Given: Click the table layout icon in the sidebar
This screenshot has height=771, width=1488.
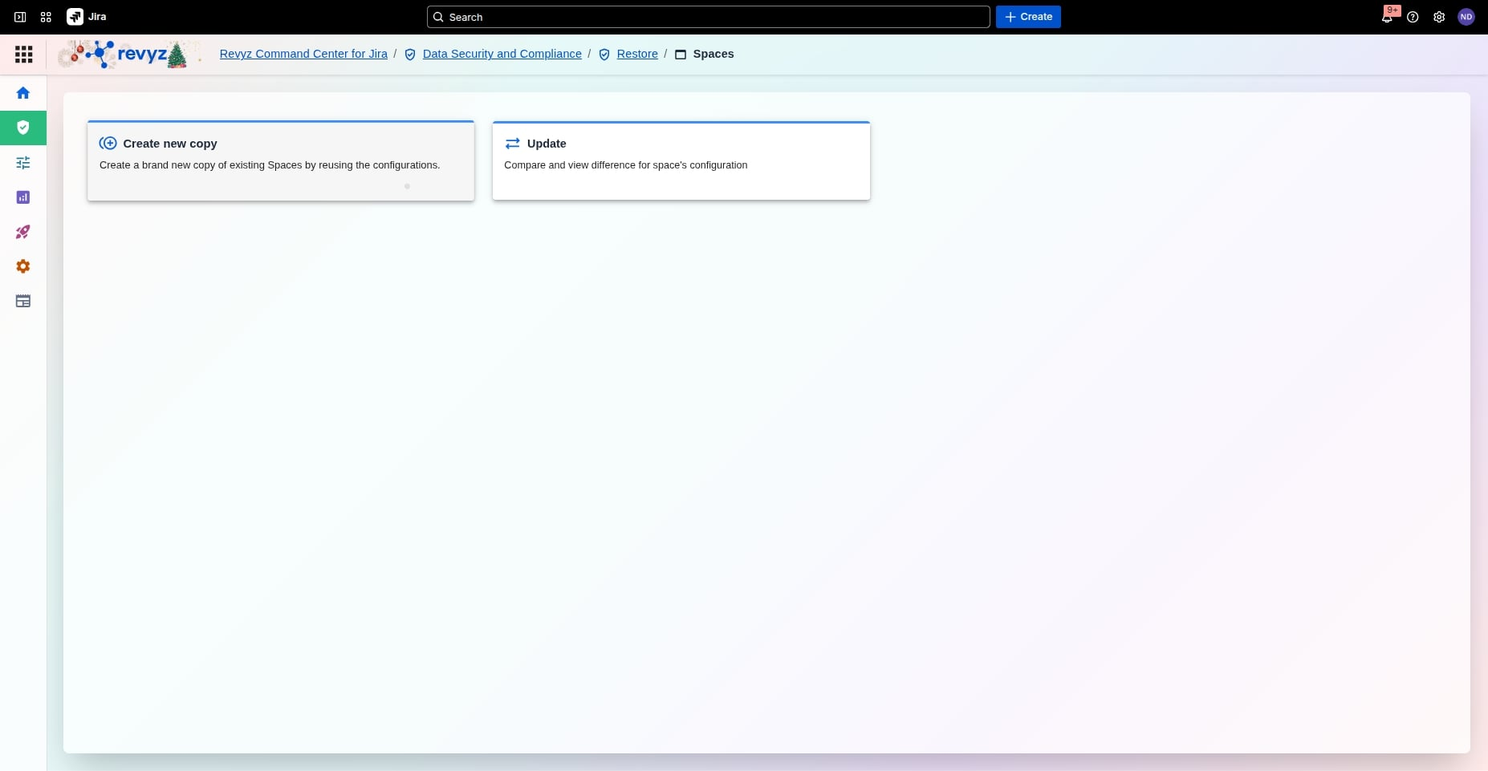Looking at the screenshot, I should click(x=23, y=302).
